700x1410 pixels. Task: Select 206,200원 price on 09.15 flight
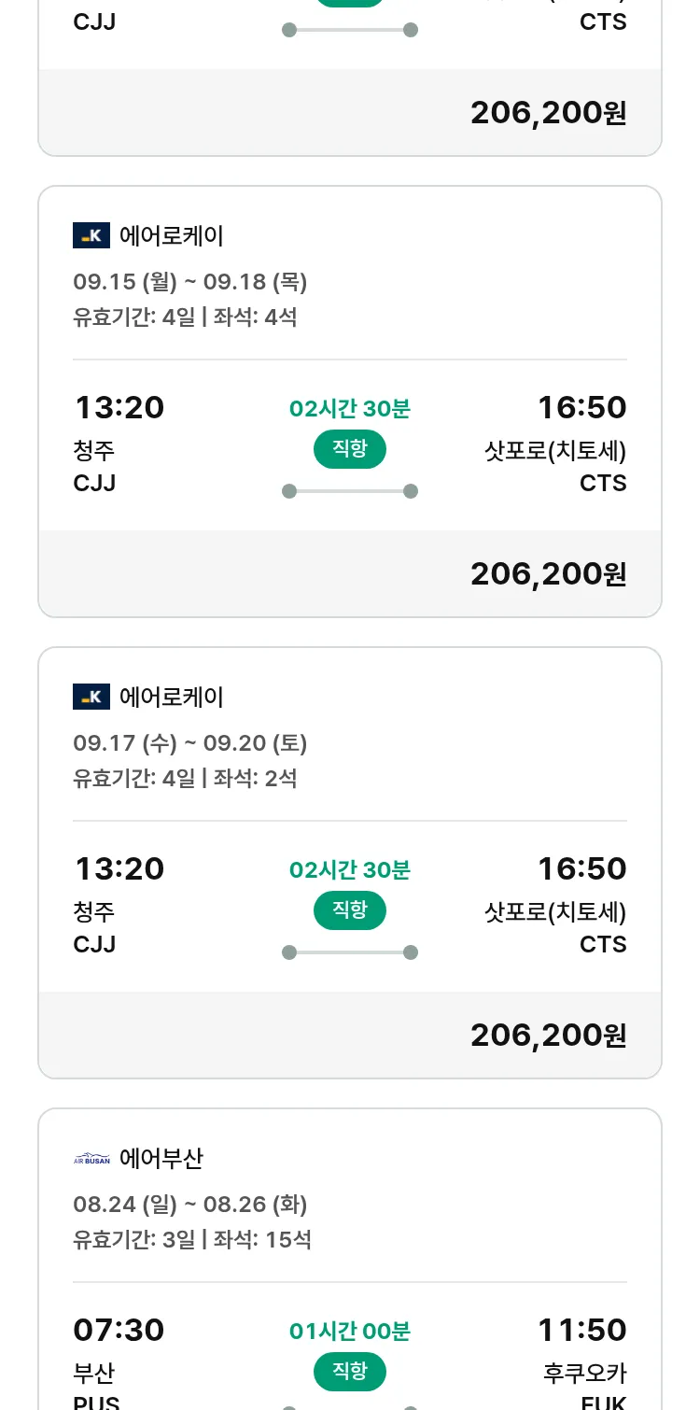click(548, 574)
